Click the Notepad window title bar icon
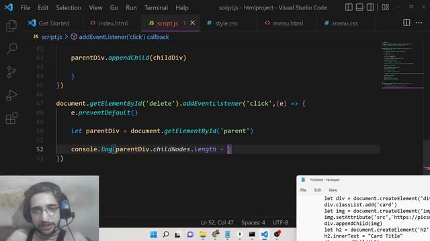 [303, 180]
